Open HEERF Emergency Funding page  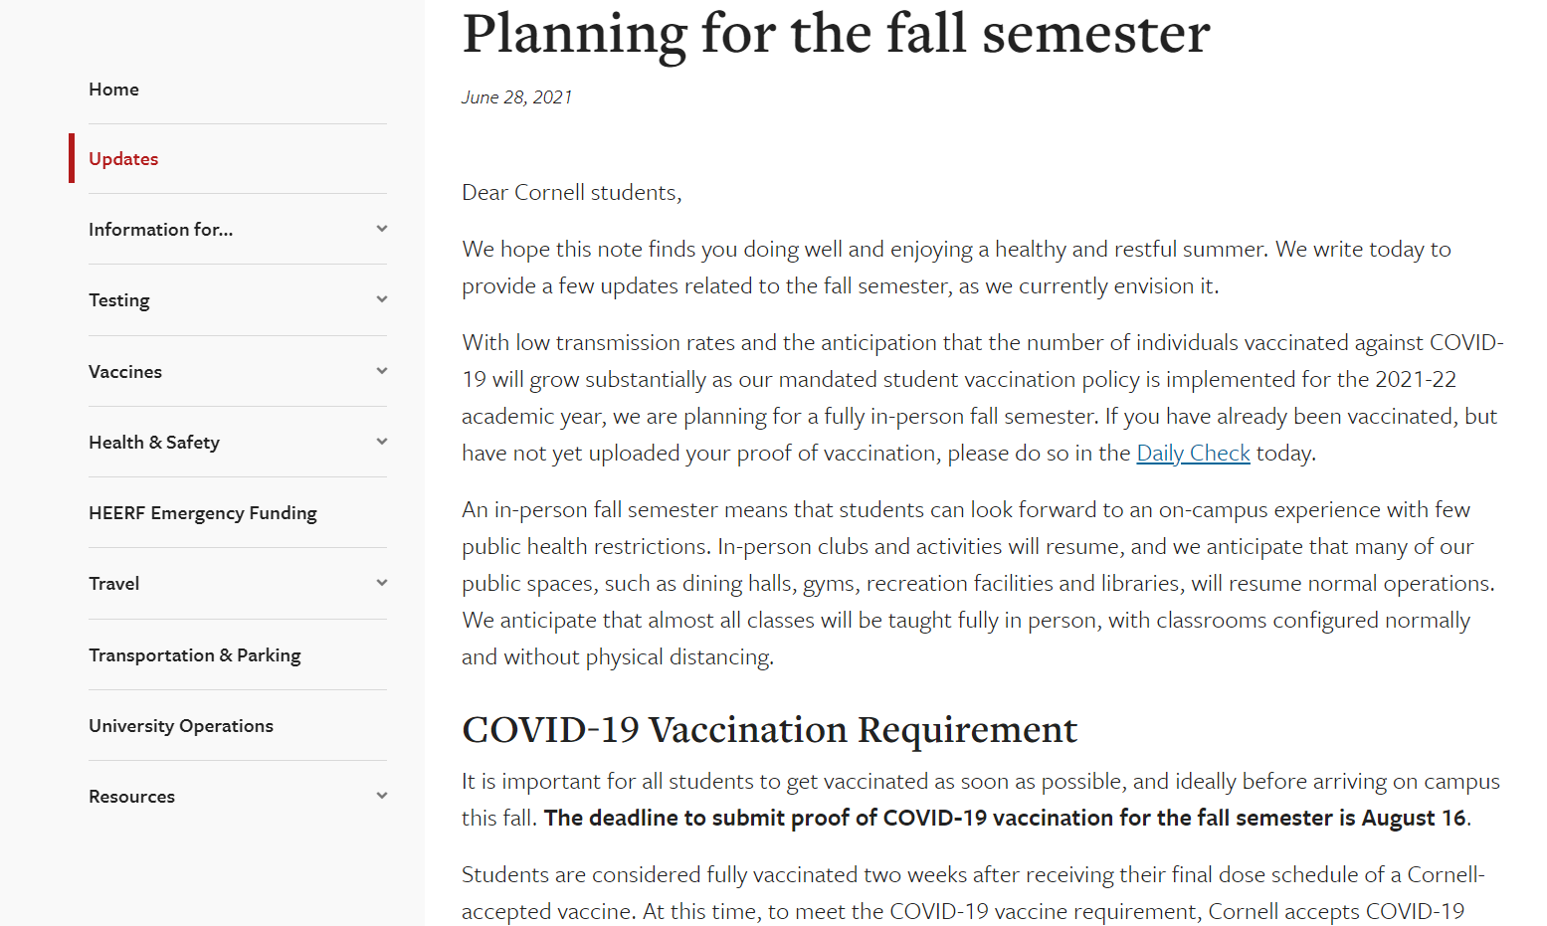point(203,513)
